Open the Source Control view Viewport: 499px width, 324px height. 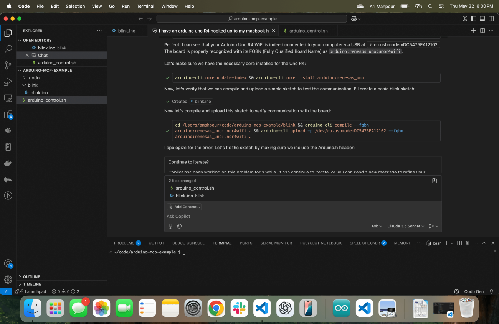point(8,65)
